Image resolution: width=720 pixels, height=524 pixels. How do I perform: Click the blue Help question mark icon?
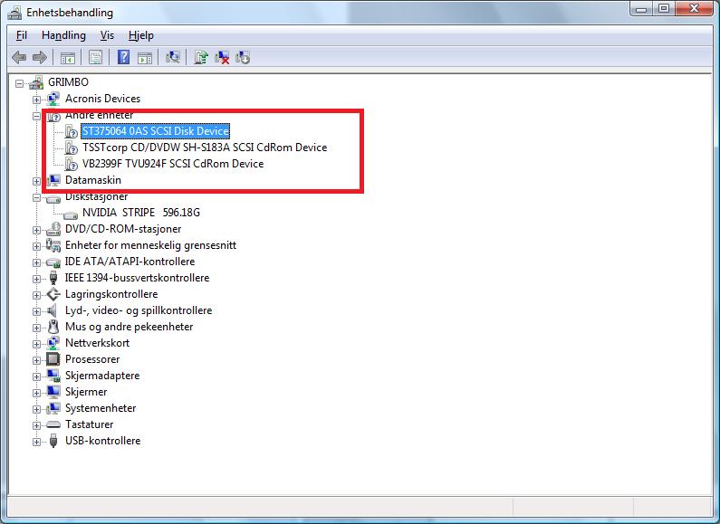(123, 57)
